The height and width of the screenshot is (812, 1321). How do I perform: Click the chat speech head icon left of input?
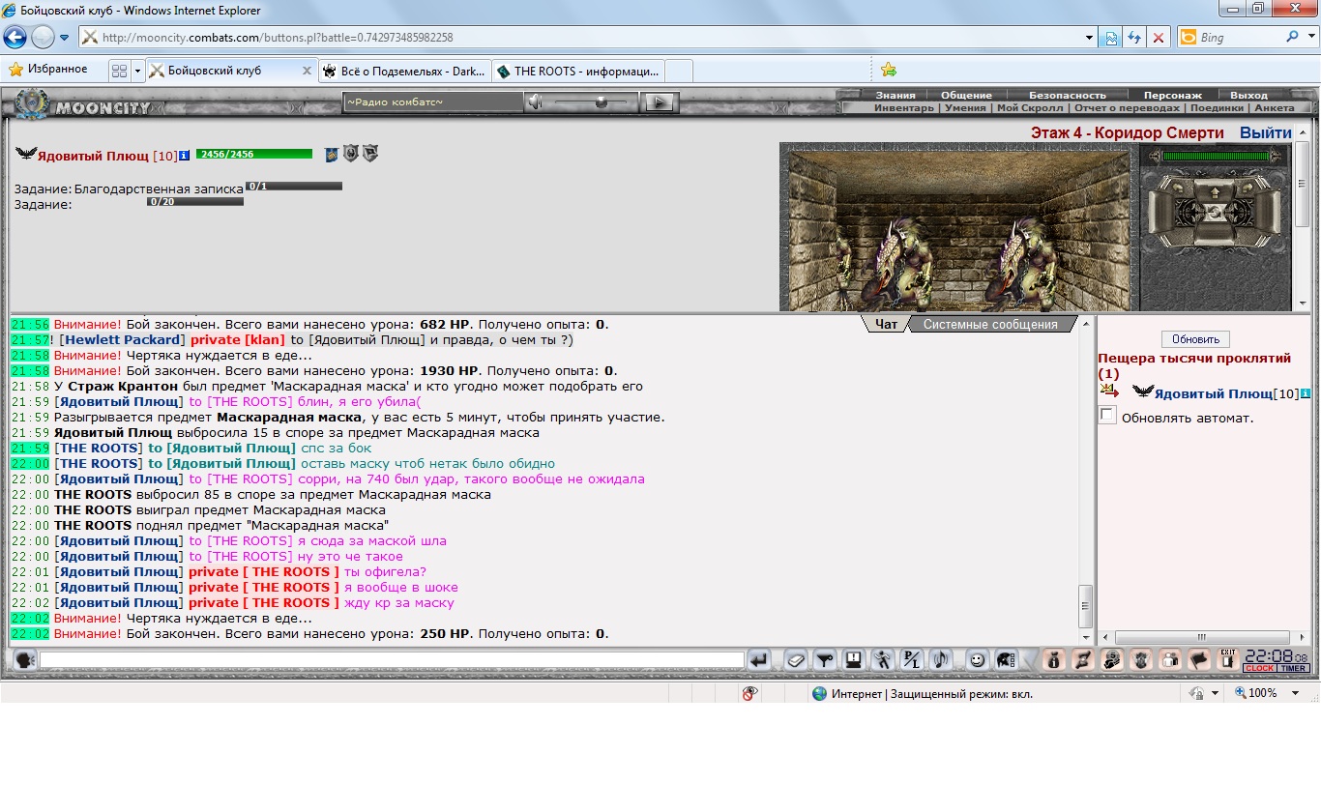click(x=25, y=660)
